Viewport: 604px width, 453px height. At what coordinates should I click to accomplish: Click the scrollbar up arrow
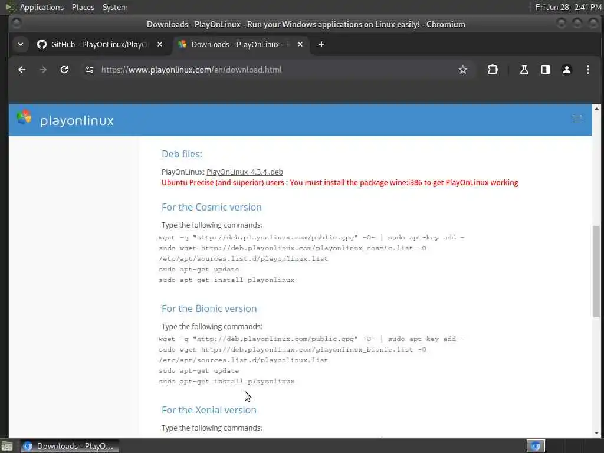596,109
